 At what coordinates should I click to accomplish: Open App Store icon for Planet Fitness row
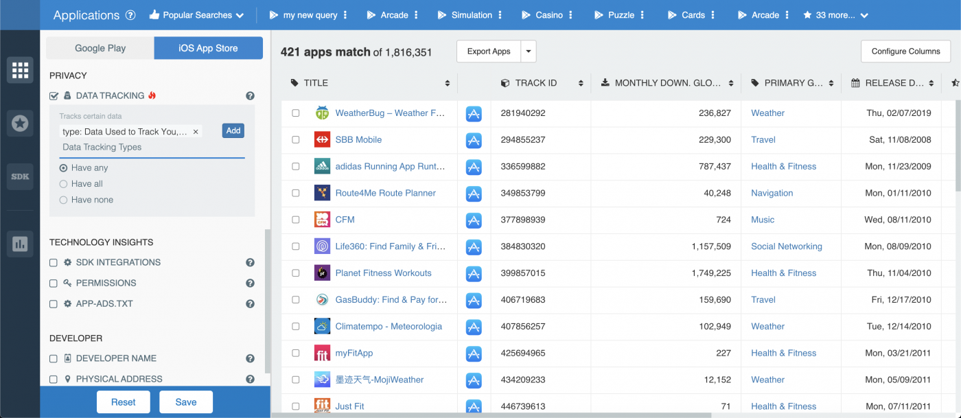(x=474, y=274)
